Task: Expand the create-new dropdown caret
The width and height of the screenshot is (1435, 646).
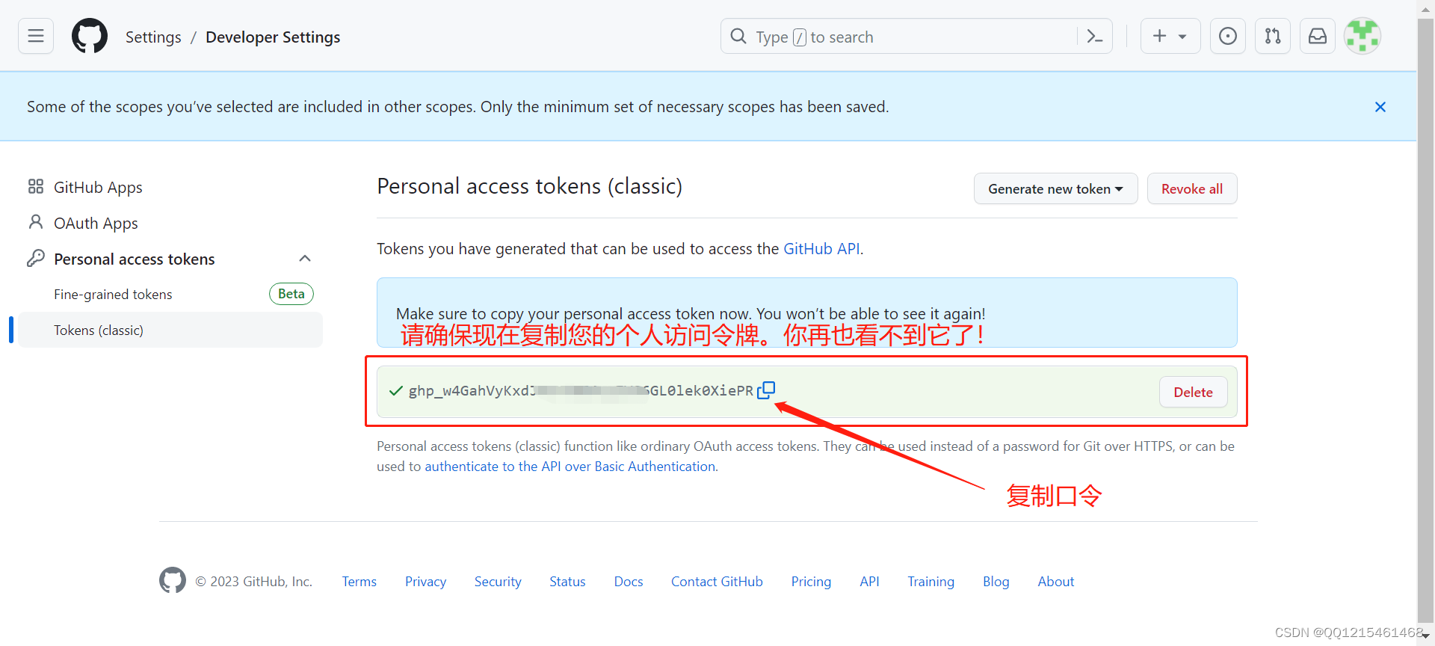Action: [x=1182, y=37]
